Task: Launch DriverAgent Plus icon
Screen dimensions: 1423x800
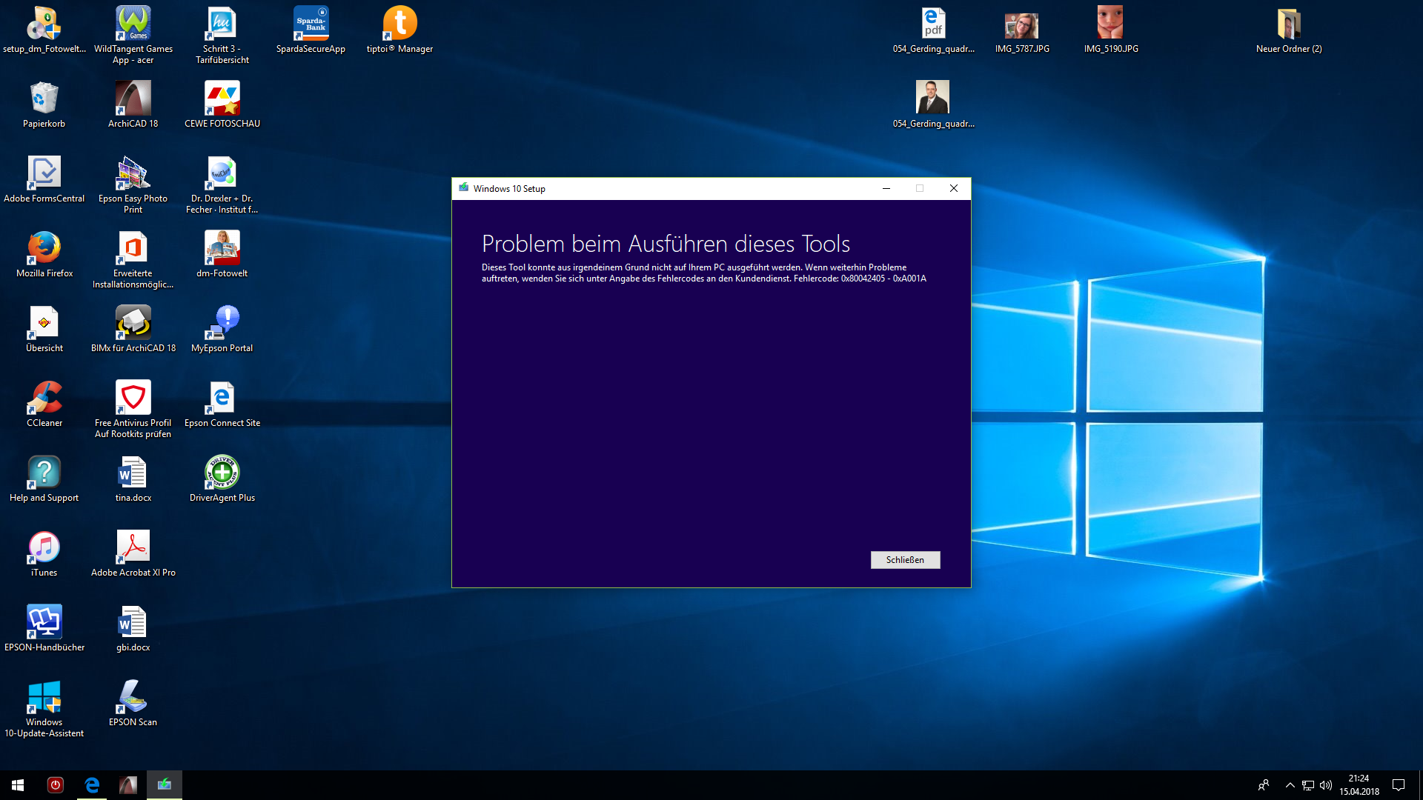Action: tap(222, 479)
